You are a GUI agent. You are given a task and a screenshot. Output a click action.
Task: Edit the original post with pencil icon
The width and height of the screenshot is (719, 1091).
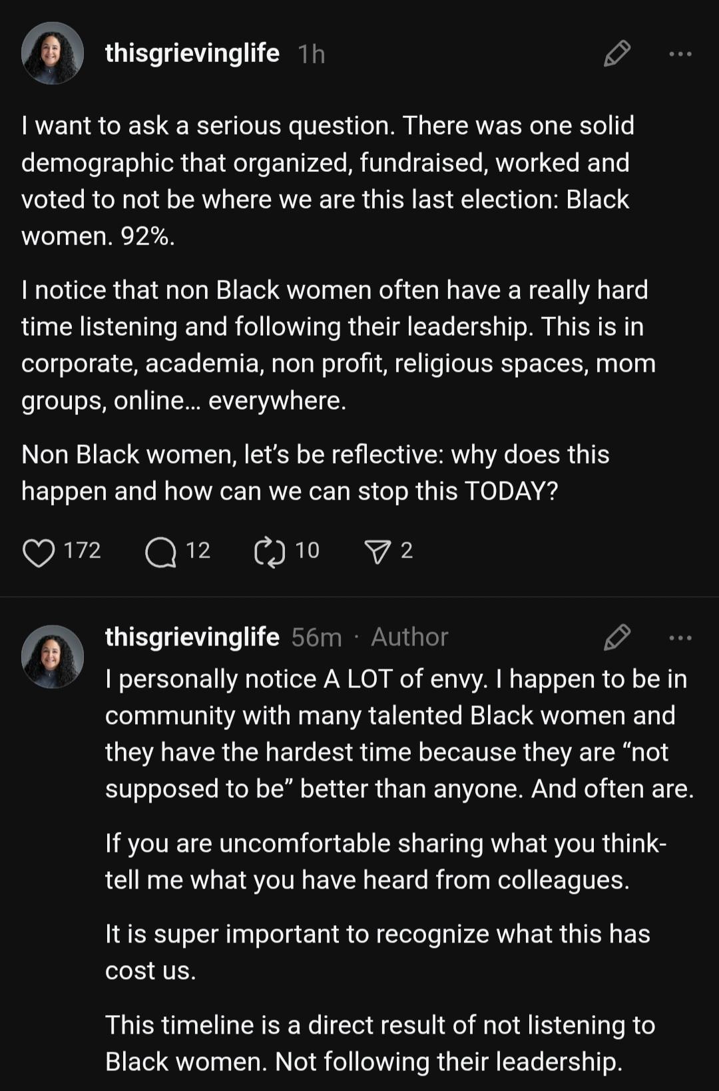616,54
